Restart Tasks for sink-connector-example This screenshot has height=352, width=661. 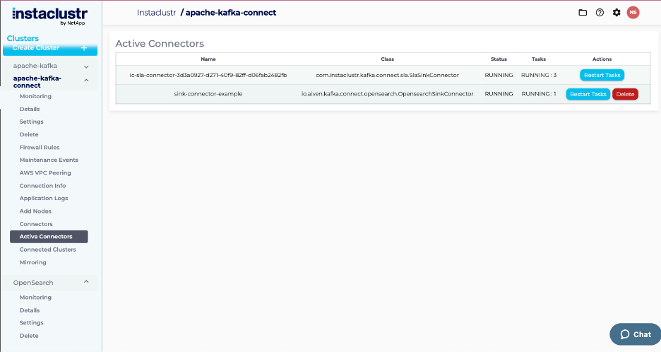point(588,94)
